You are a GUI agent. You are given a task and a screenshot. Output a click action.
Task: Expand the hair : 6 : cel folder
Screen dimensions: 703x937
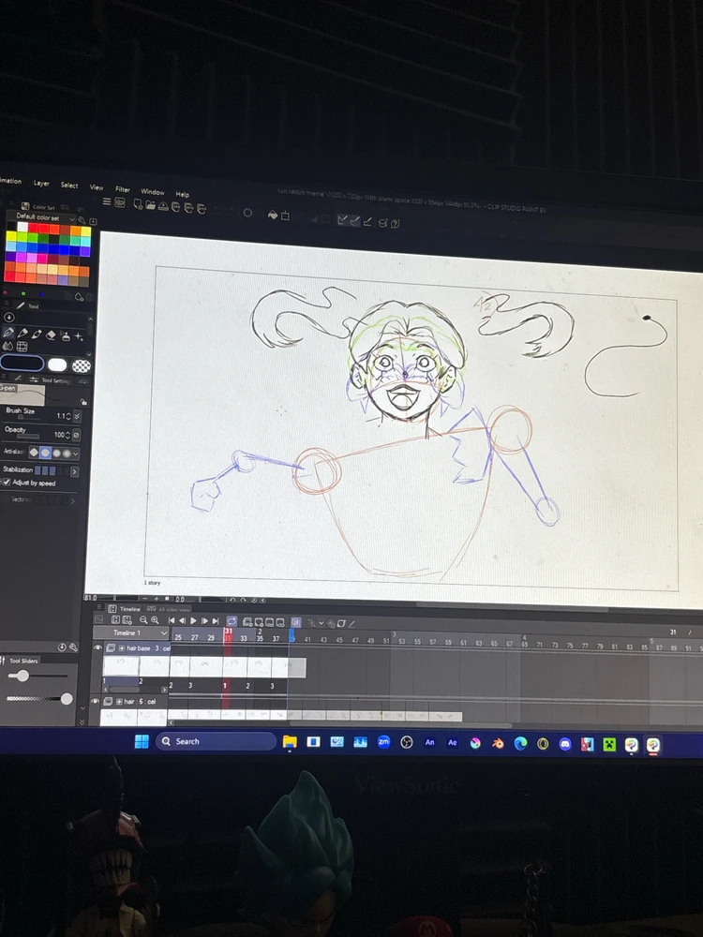point(119,702)
